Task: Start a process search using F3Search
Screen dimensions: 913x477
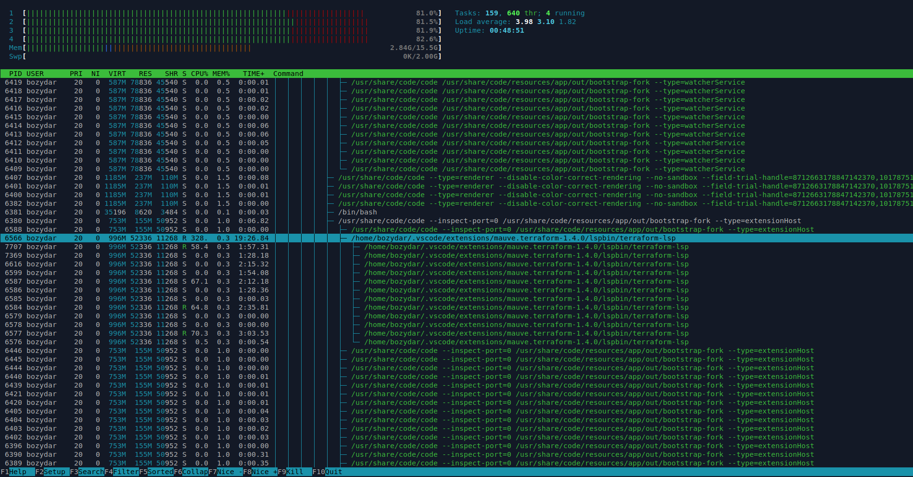Action: click(87, 472)
